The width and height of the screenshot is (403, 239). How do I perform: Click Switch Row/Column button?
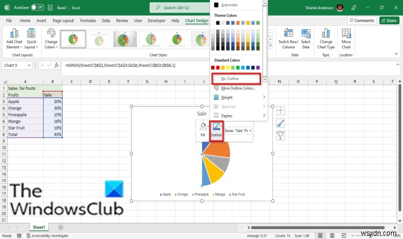pyautogui.click(x=288, y=39)
